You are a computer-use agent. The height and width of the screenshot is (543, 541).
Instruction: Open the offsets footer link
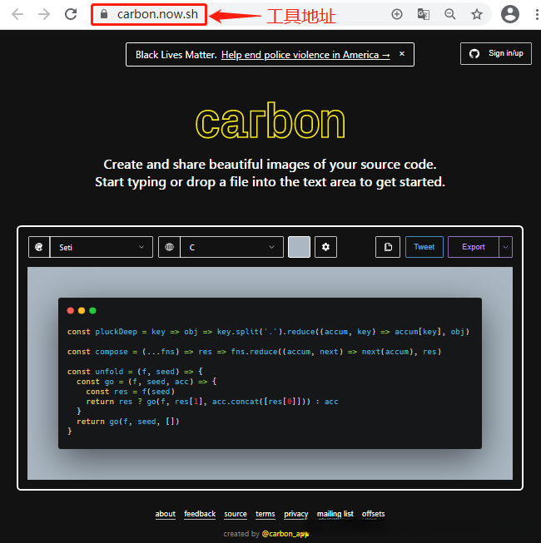pyautogui.click(x=373, y=514)
